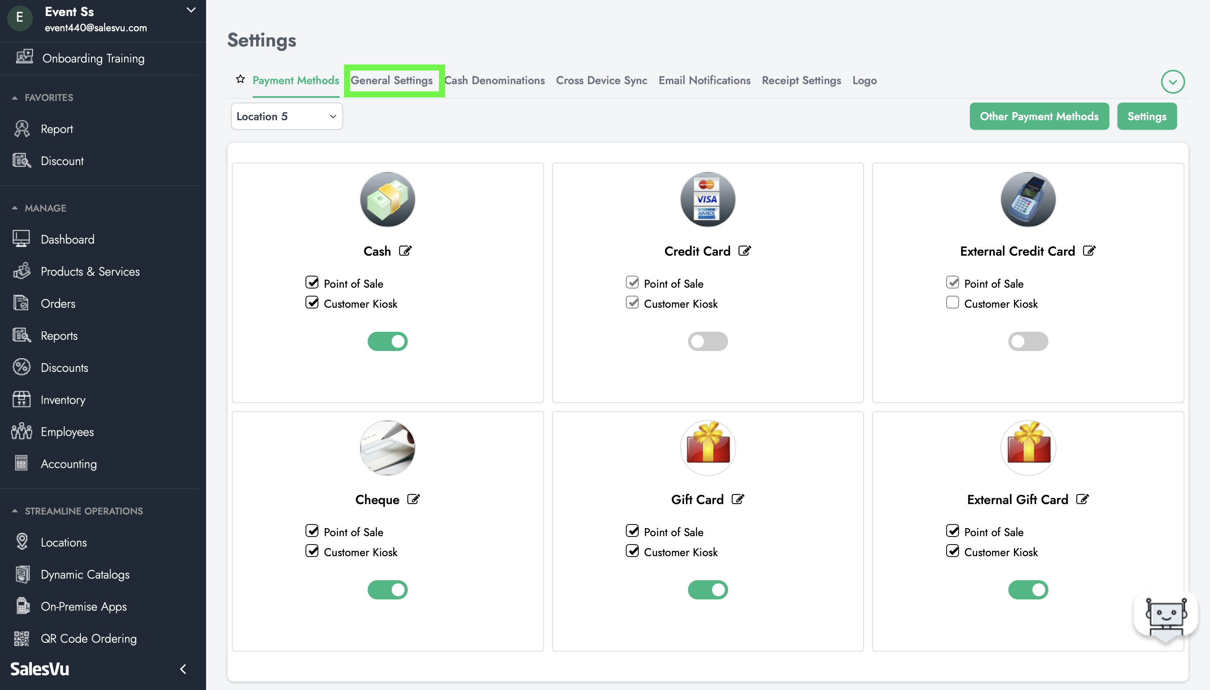Expand the top-right green chevron menu

tap(1173, 81)
